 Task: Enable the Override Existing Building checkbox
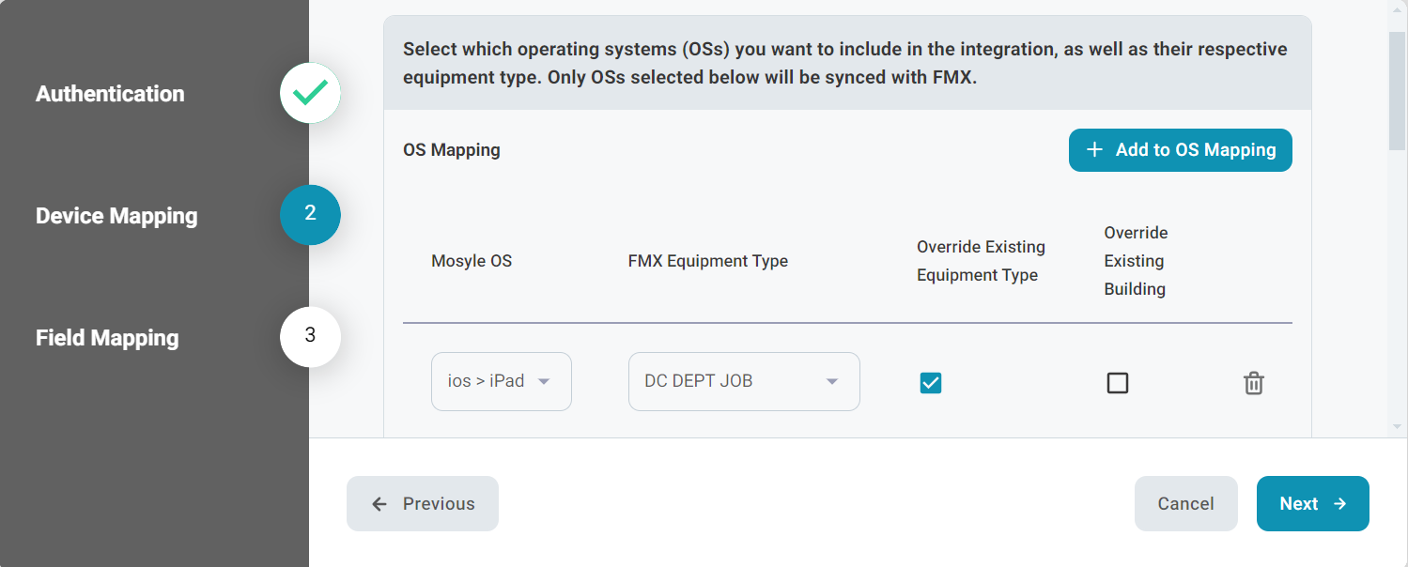(1117, 382)
